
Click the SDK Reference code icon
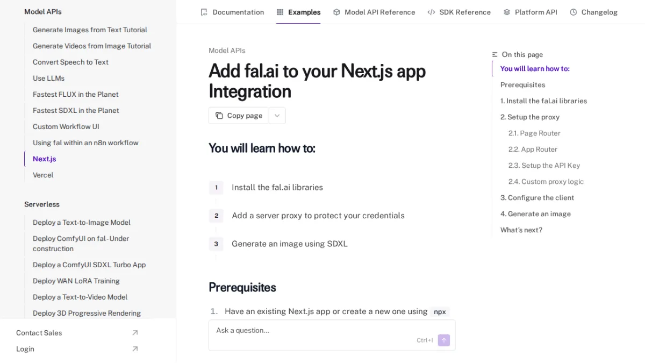(x=431, y=12)
